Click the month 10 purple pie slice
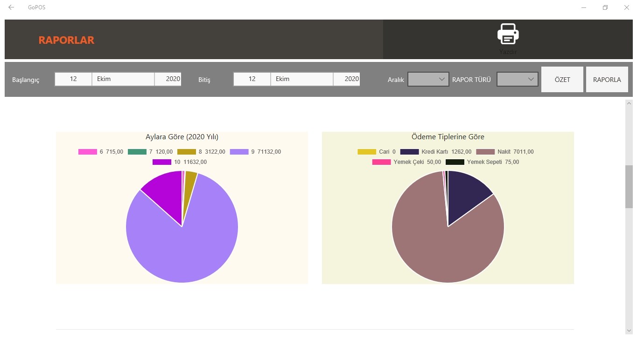 [x=166, y=193]
